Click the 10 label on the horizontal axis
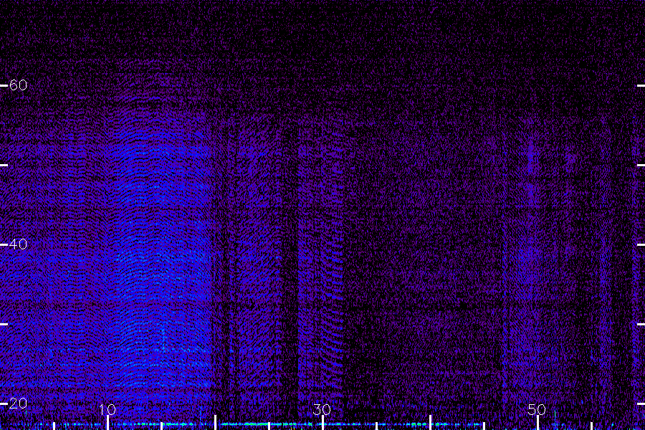 click(107, 409)
